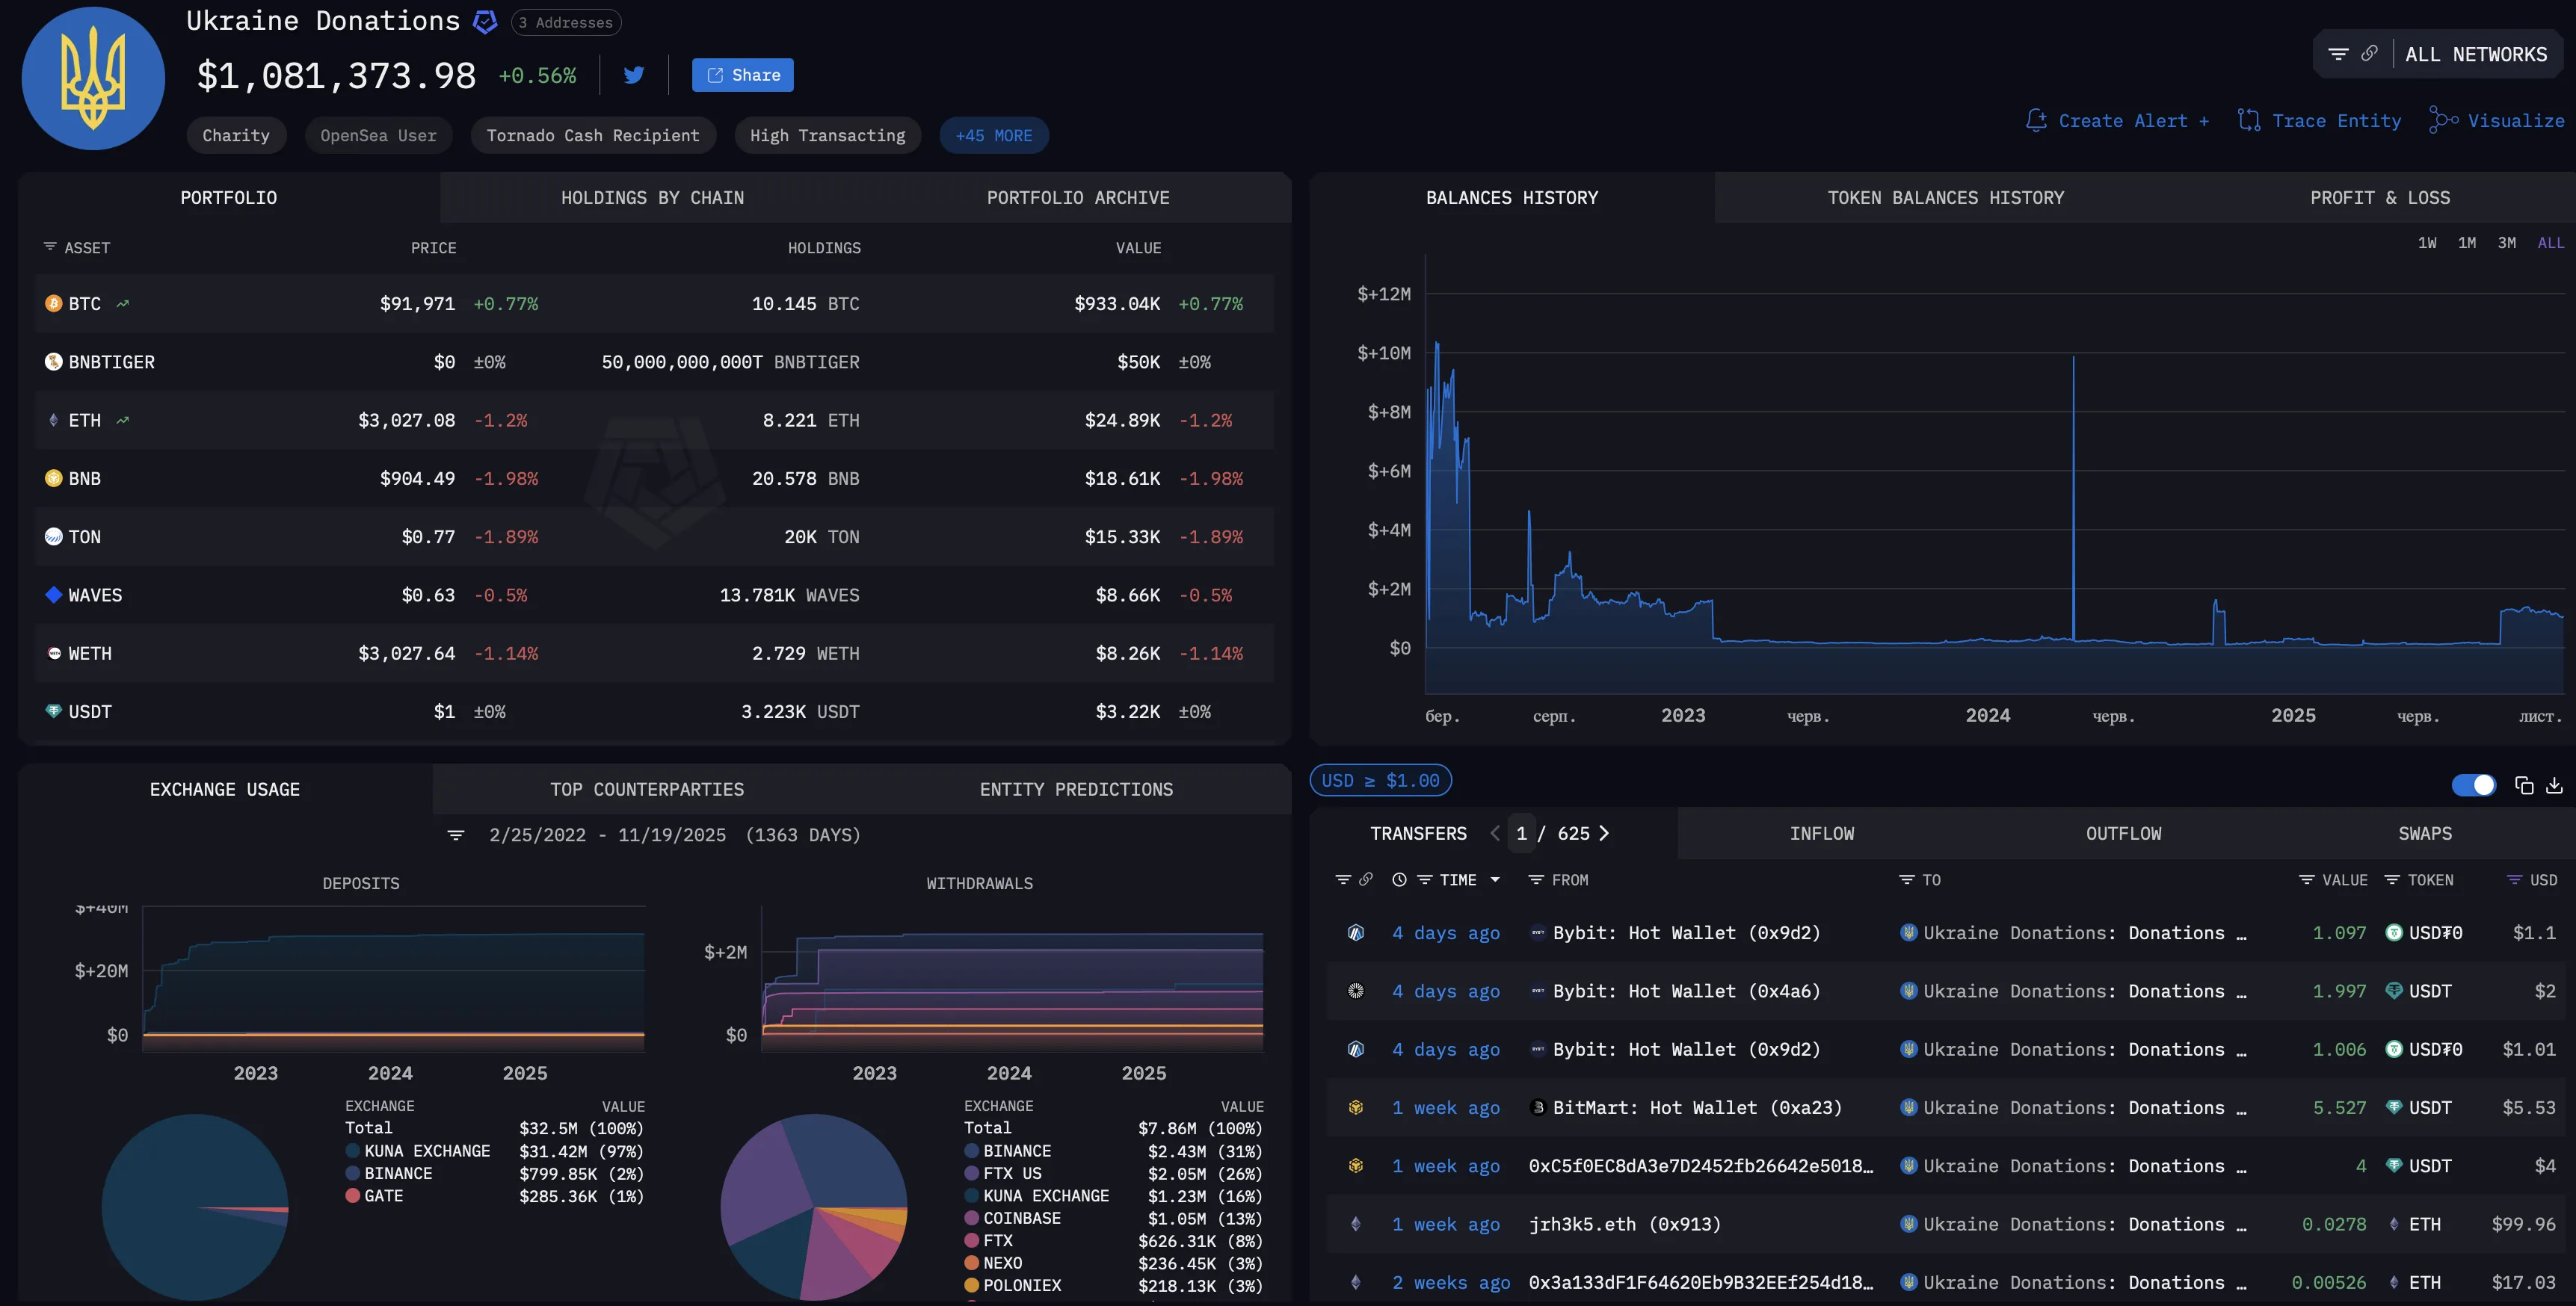Click the verified badge beside Ukraine Donations
Image resolution: width=2576 pixels, height=1306 pixels.
(x=485, y=22)
